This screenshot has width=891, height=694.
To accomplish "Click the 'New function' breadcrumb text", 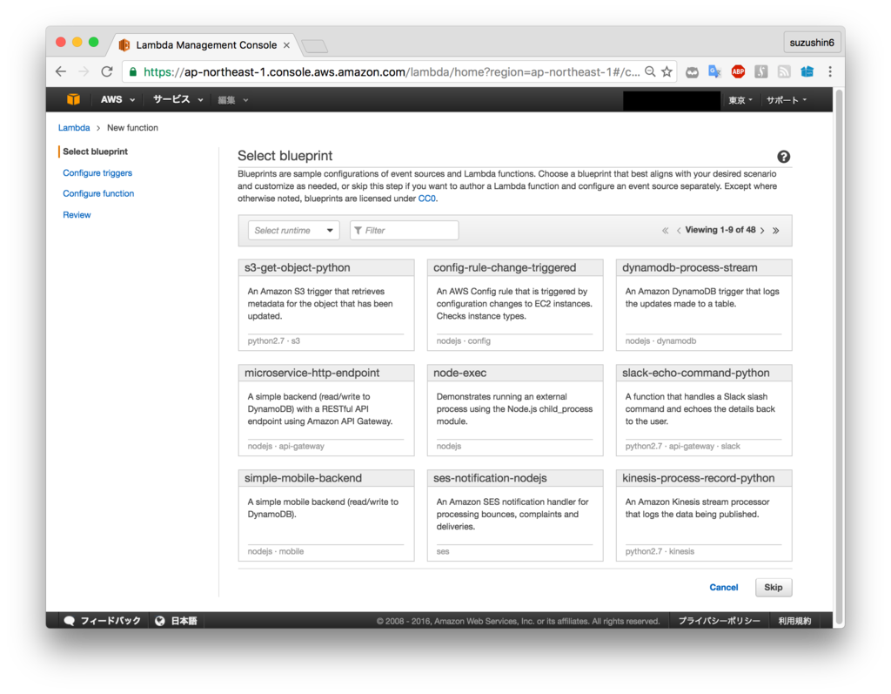I will click(132, 128).
